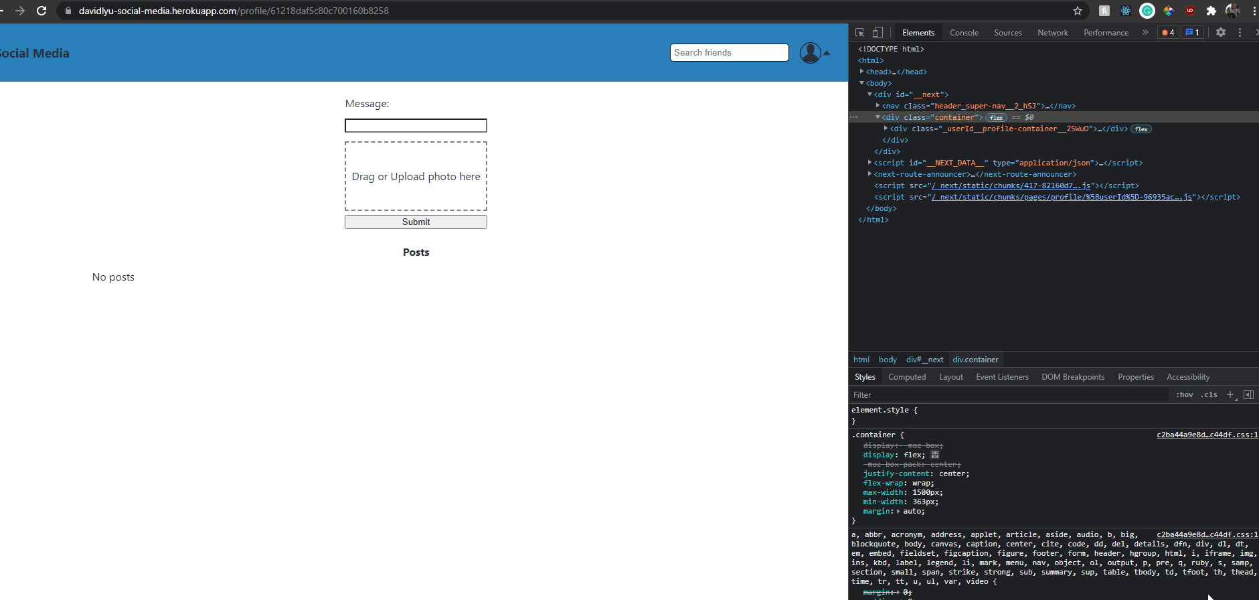Open the uBlock Origin extension icon
Screen dimensions: 1259x600
tap(1190, 11)
